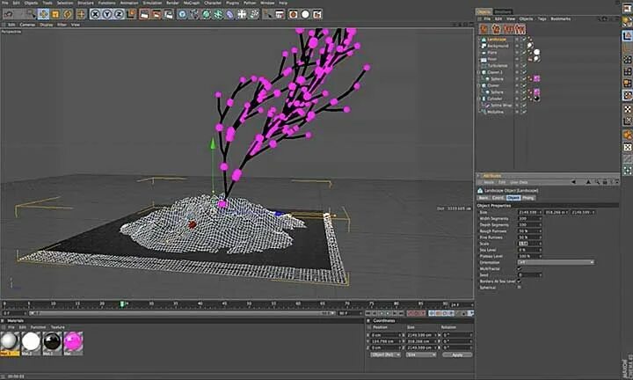Click the Seed input field
The height and width of the screenshot is (380, 633).
(529, 275)
